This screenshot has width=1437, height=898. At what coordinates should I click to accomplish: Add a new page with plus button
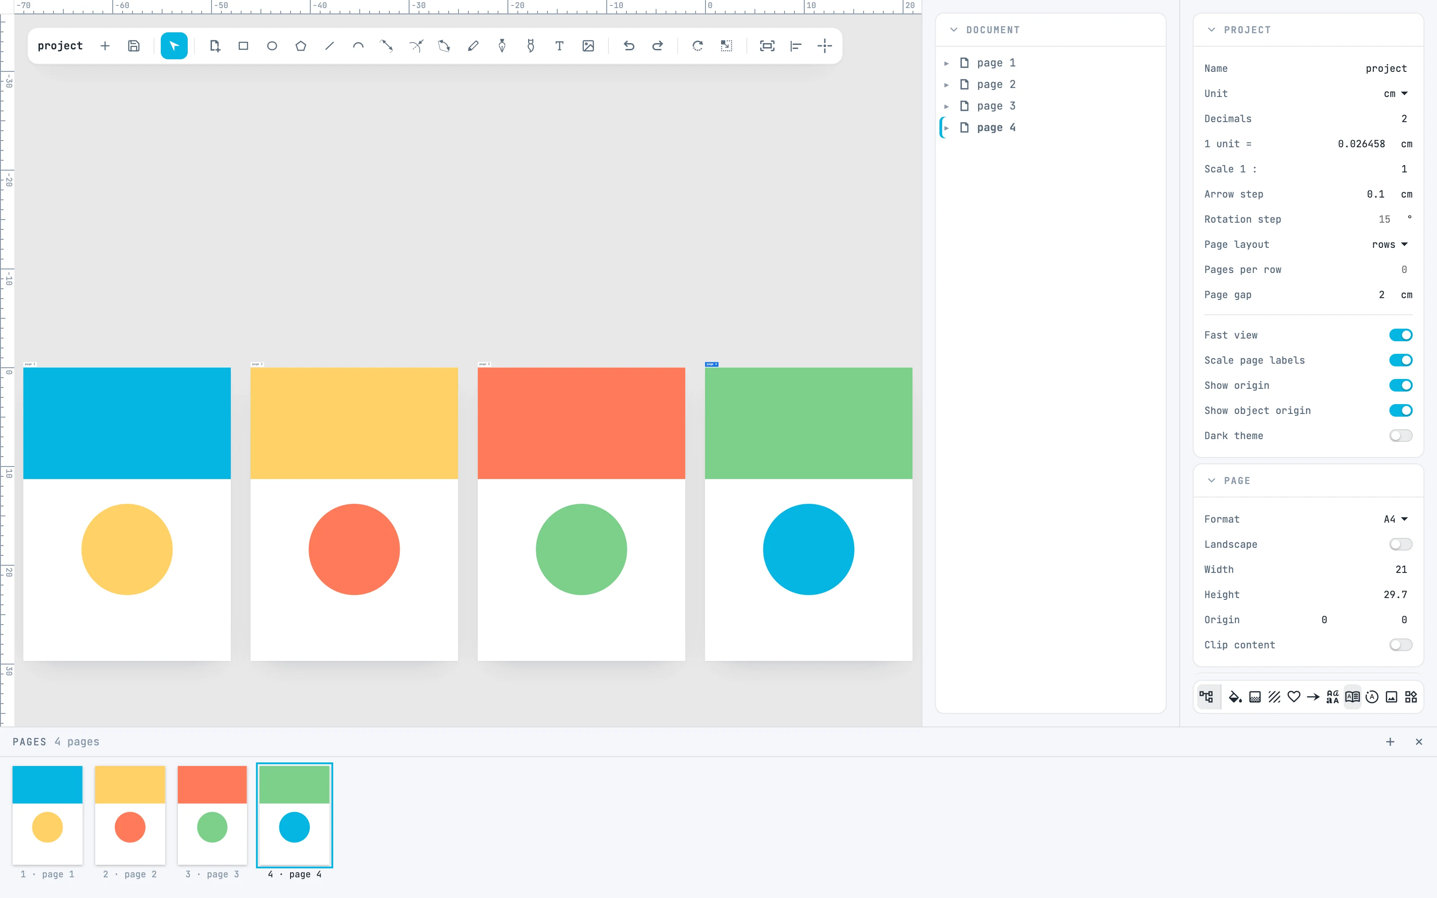pos(1390,742)
